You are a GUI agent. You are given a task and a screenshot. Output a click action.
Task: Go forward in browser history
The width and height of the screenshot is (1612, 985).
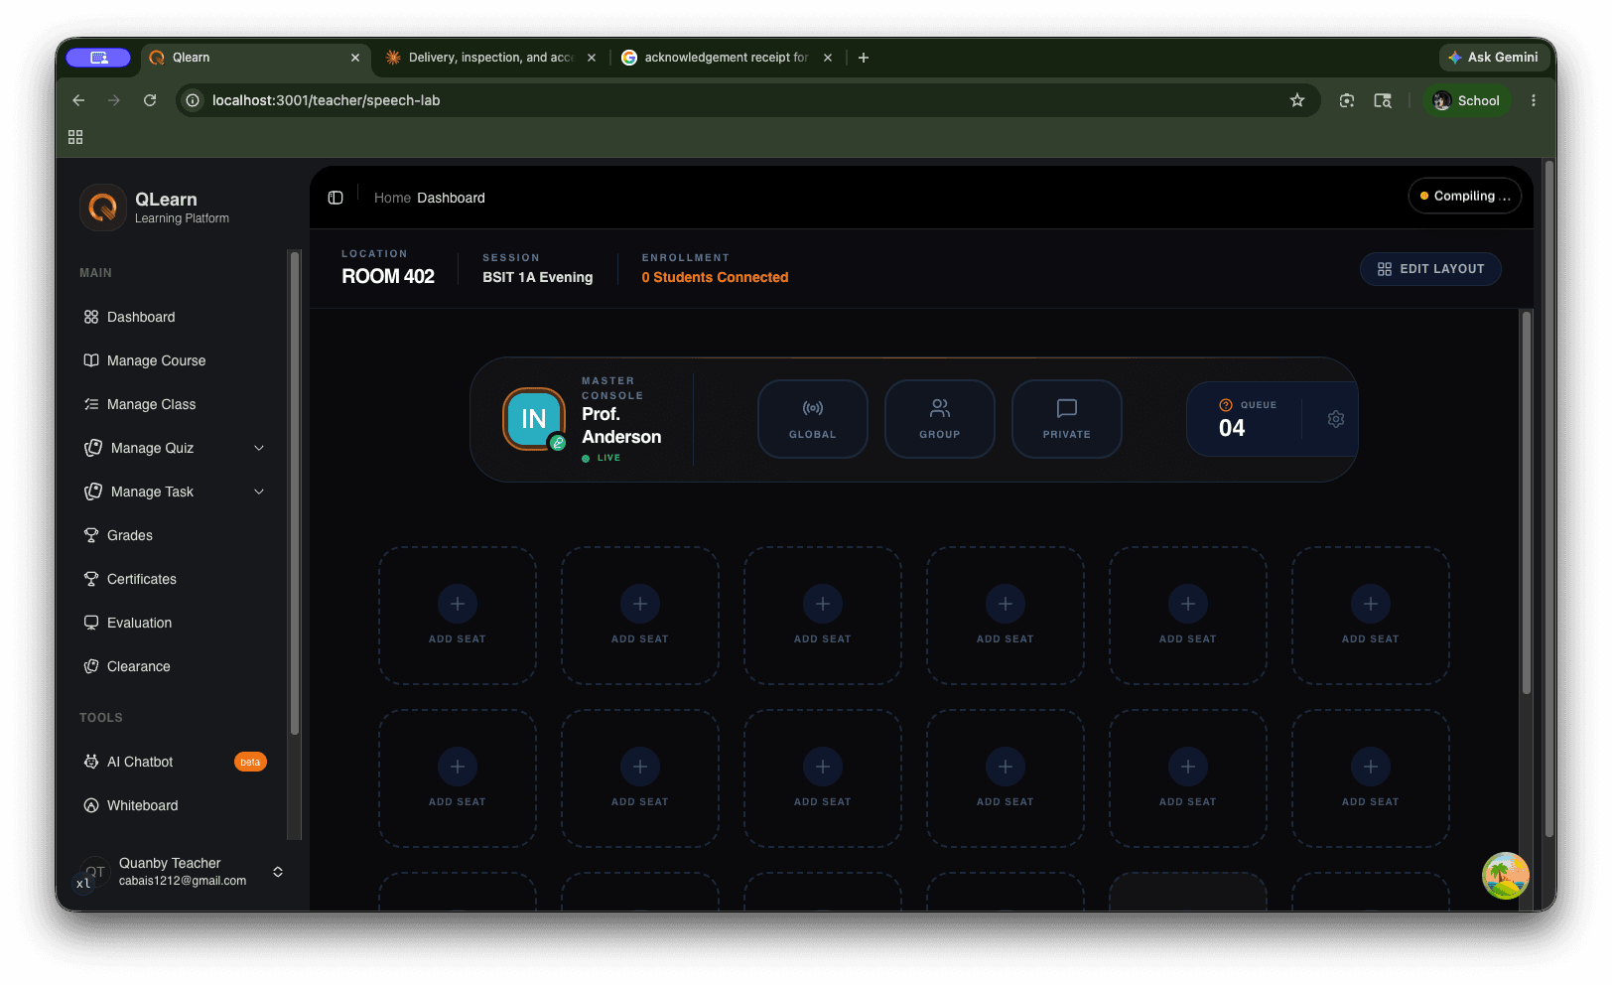click(114, 100)
